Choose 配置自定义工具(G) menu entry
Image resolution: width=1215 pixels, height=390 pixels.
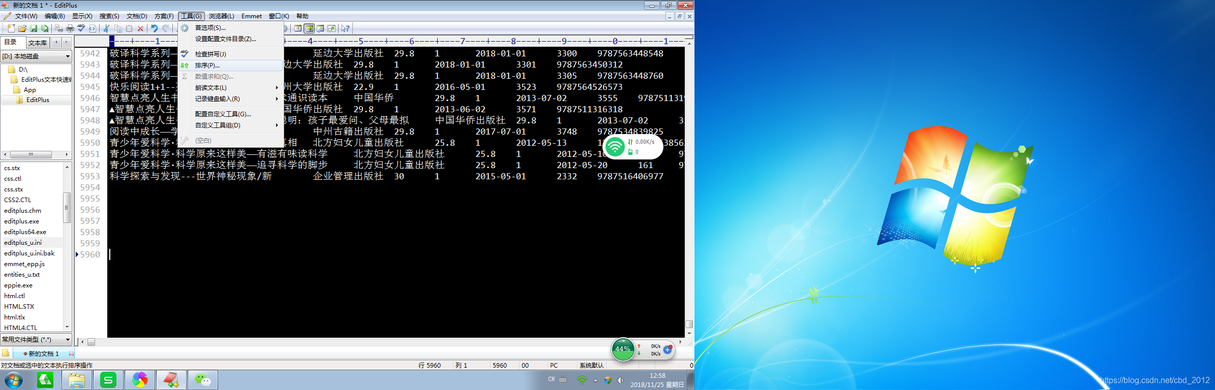(x=231, y=114)
